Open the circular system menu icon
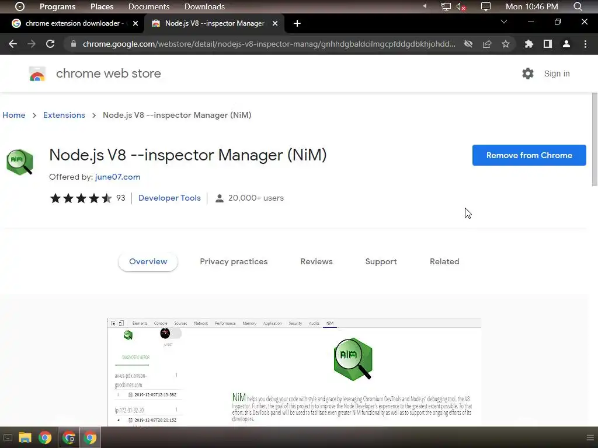 click(x=20, y=6)
